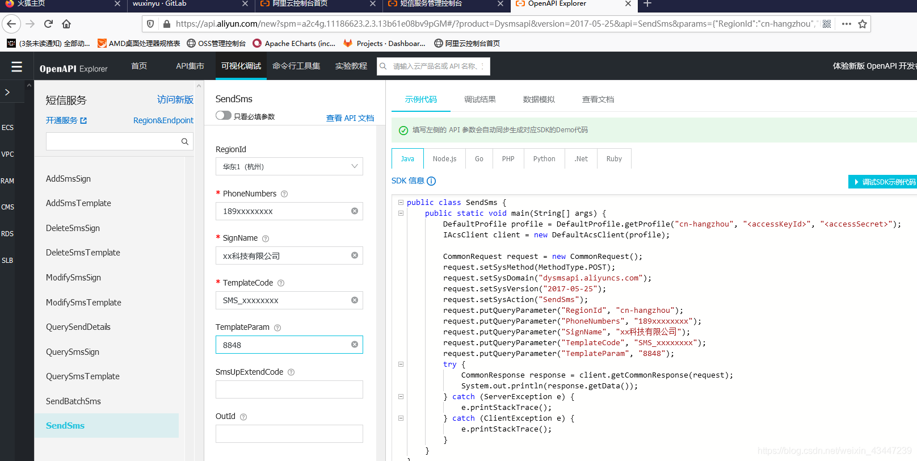
Task: Open the API集市 navigation item
Action: (x=190, y=66)
